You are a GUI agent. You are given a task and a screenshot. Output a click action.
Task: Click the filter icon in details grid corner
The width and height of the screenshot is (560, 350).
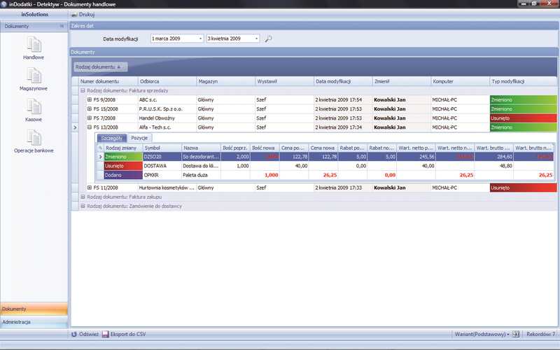click(x=100, y=148)
